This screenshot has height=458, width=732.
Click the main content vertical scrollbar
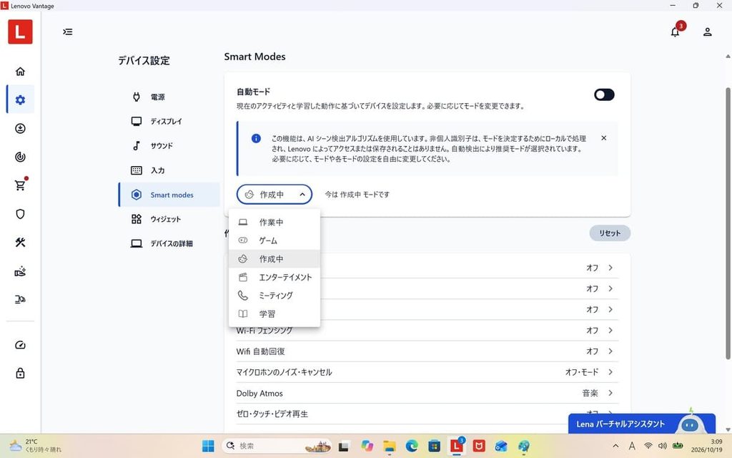click(728, 223)
